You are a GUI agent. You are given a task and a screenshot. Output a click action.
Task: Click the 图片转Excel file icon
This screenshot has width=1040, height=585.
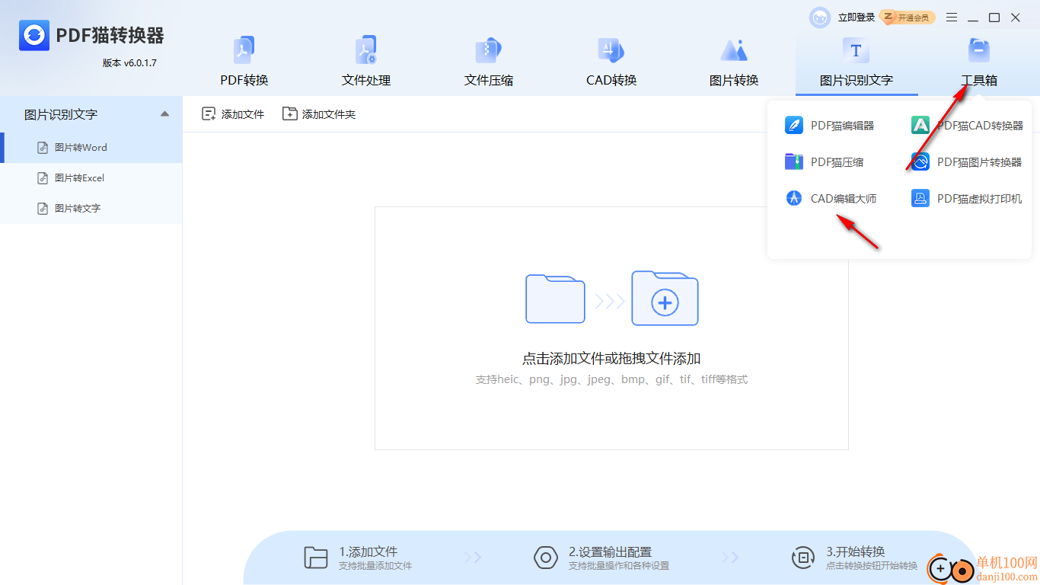[x=43, y=178]
